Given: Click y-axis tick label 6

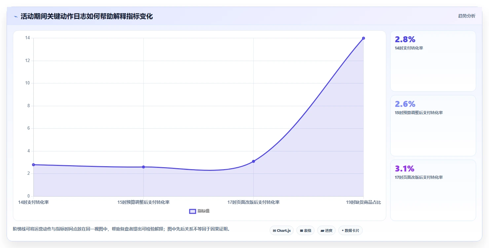Looking at the screenshot, I should pyautogui.click(x=28, y=128).
